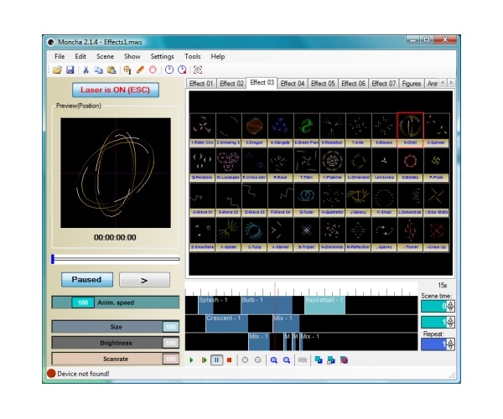
Task: Click the first gray clock timeline icon
Action: 245,360
